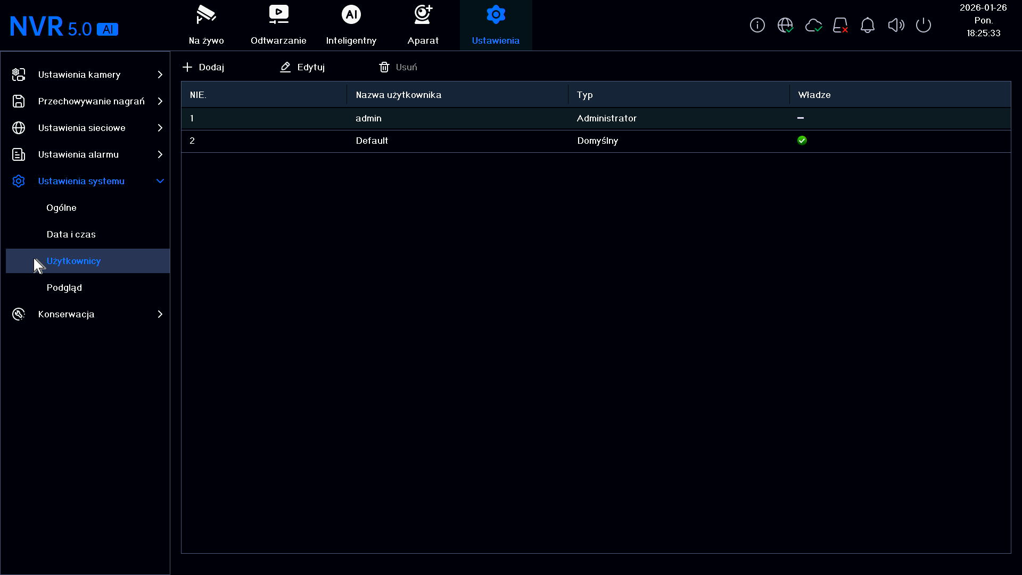Collapse Ustawienia systemu chevron arrow
The height and width of the screenshot is (575, 1022).
[160, 181]
